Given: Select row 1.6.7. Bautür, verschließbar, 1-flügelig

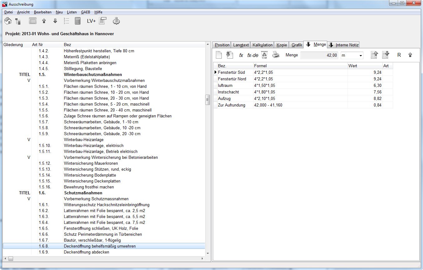Looking at the screenshot, I should click(104, 240).
